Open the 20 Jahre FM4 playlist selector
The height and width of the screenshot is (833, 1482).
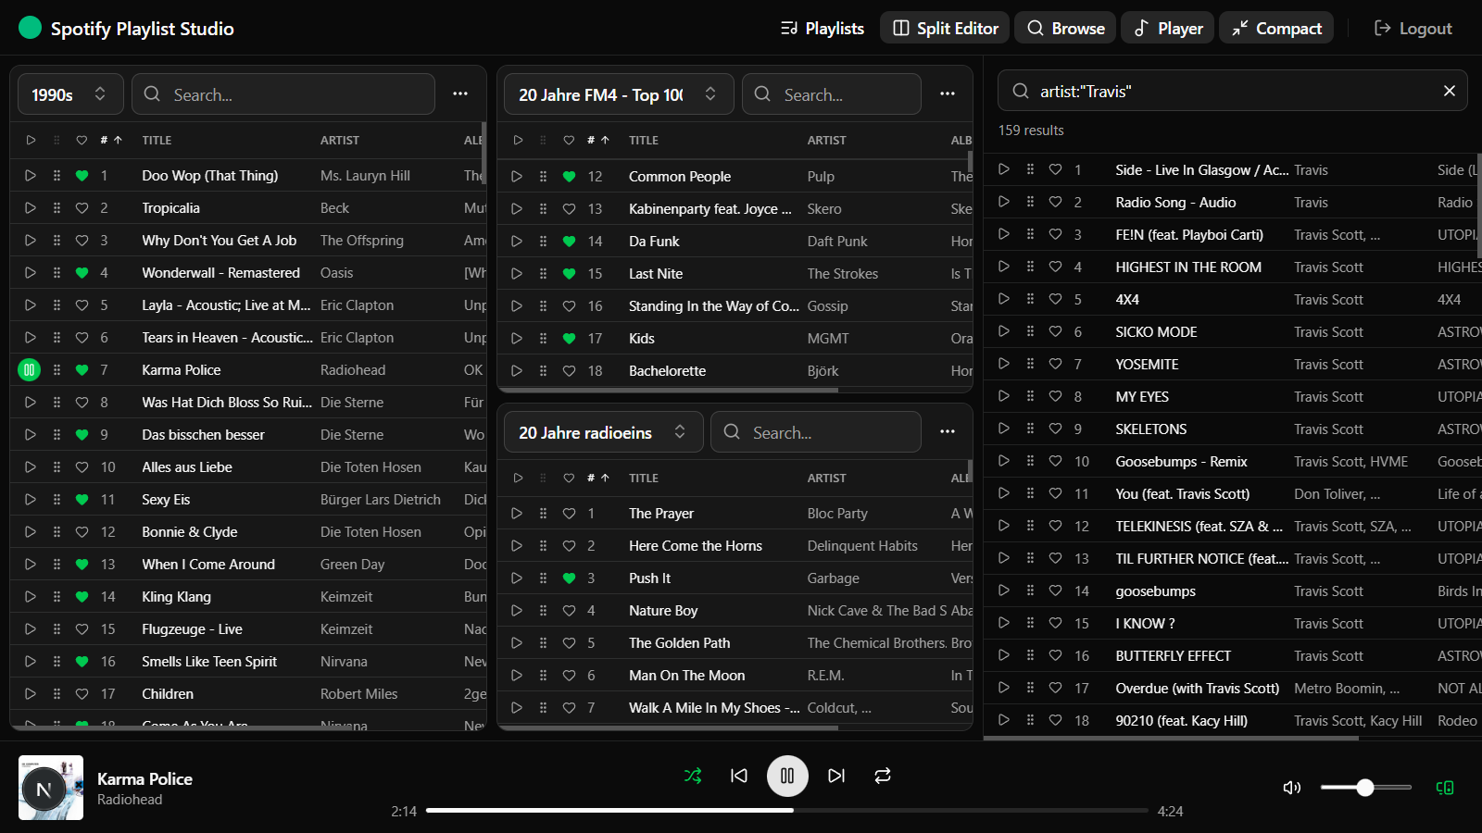(x=618, y=93)
